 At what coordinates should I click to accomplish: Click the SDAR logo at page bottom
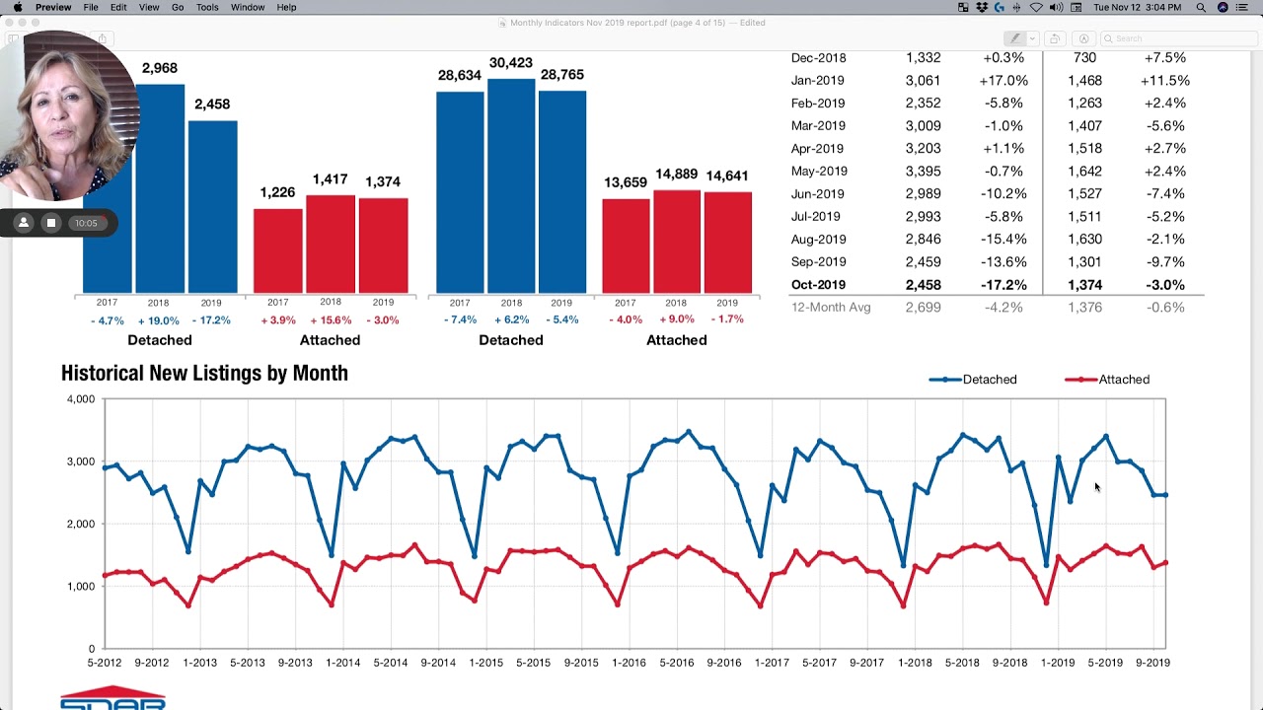point(112,697)
